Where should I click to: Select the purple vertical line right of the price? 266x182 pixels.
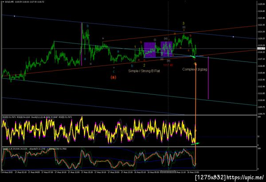pyautogui.click(x=208, y=78)
